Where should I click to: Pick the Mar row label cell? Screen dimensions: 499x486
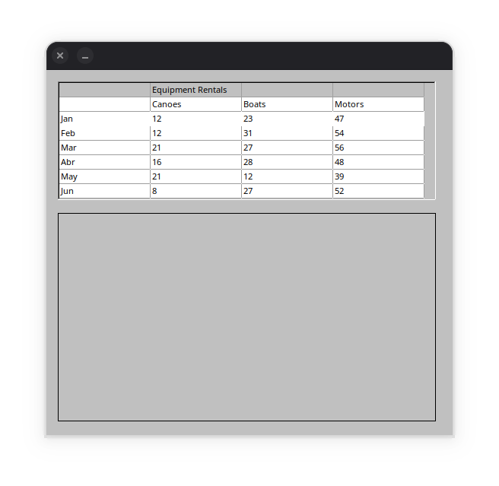(x=104, y=148)
